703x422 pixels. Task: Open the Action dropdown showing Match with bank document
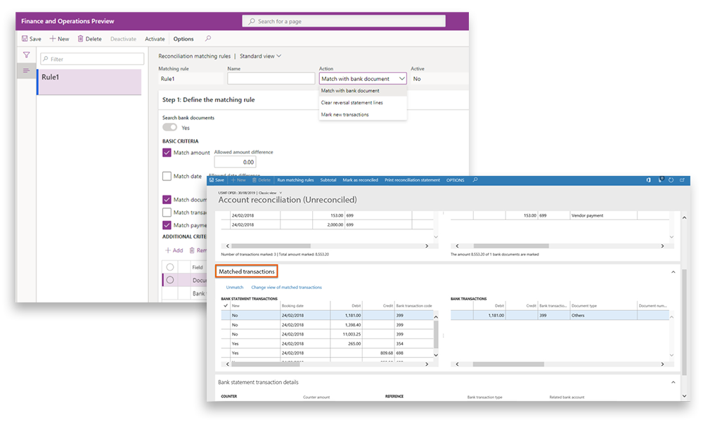click(363, 79)
